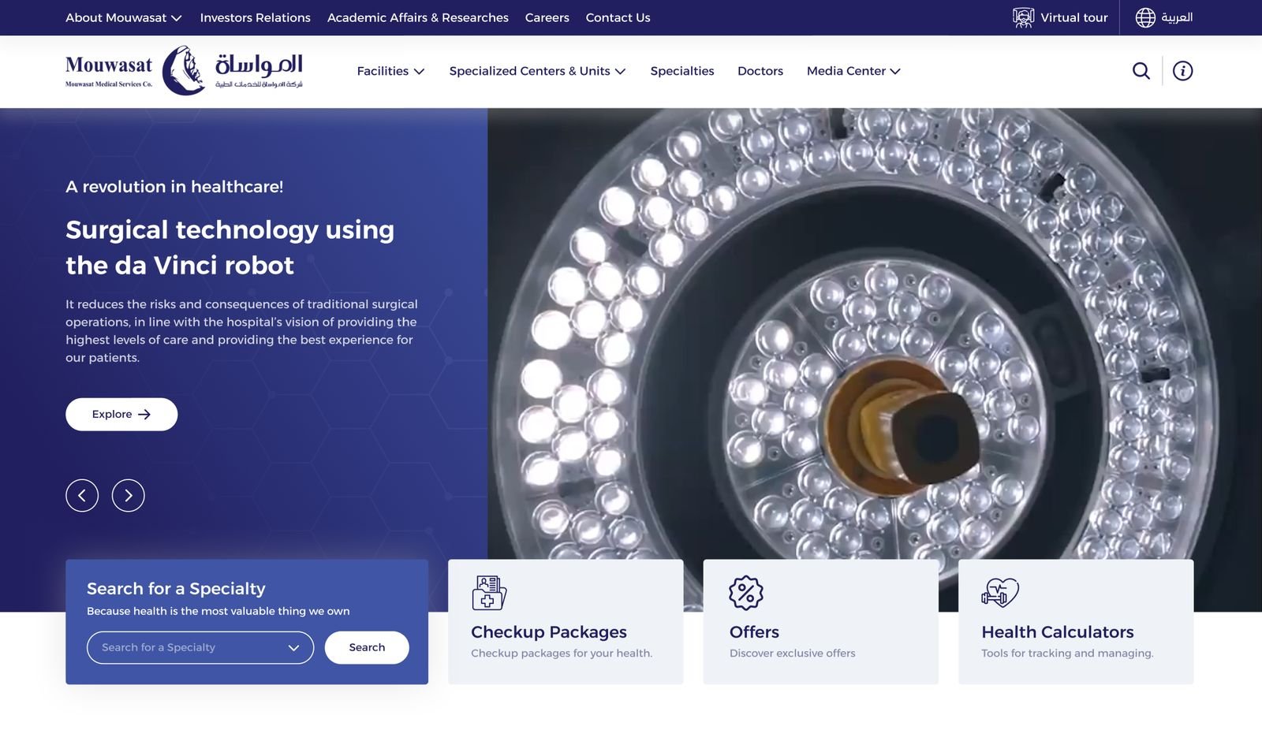
Task: Select the Health Calculators heart icon
Action: (x=1000, y=593)
